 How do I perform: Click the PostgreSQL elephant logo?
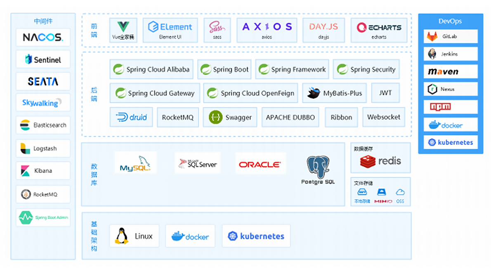[318, 167]
